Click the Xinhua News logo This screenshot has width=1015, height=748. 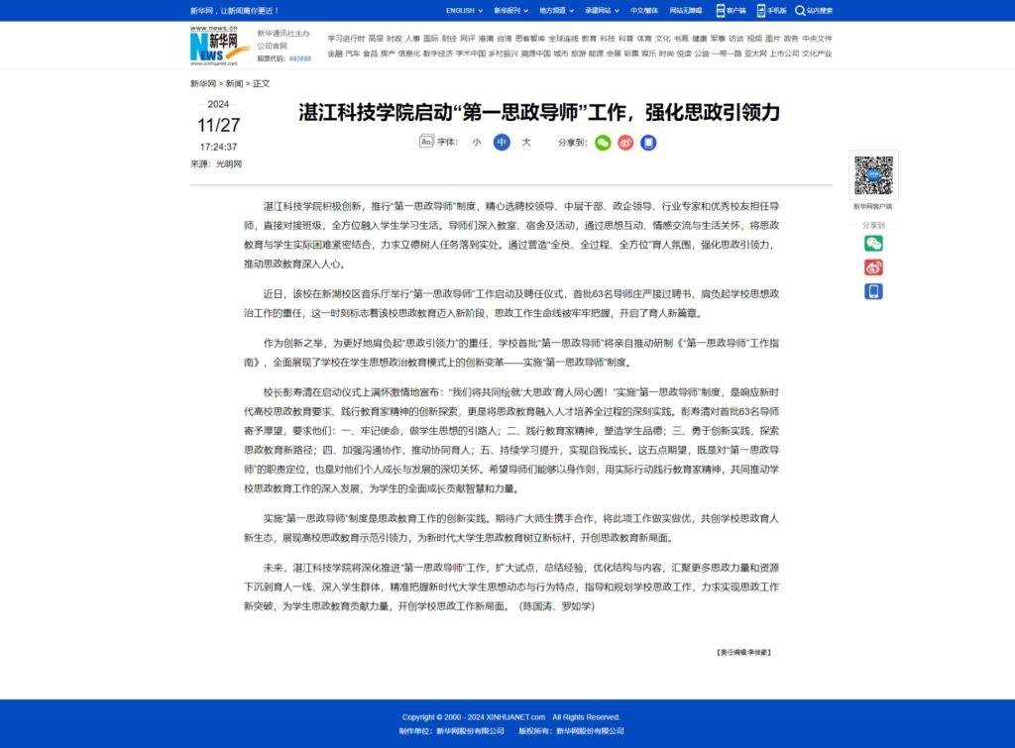click(x=219, y=46)
